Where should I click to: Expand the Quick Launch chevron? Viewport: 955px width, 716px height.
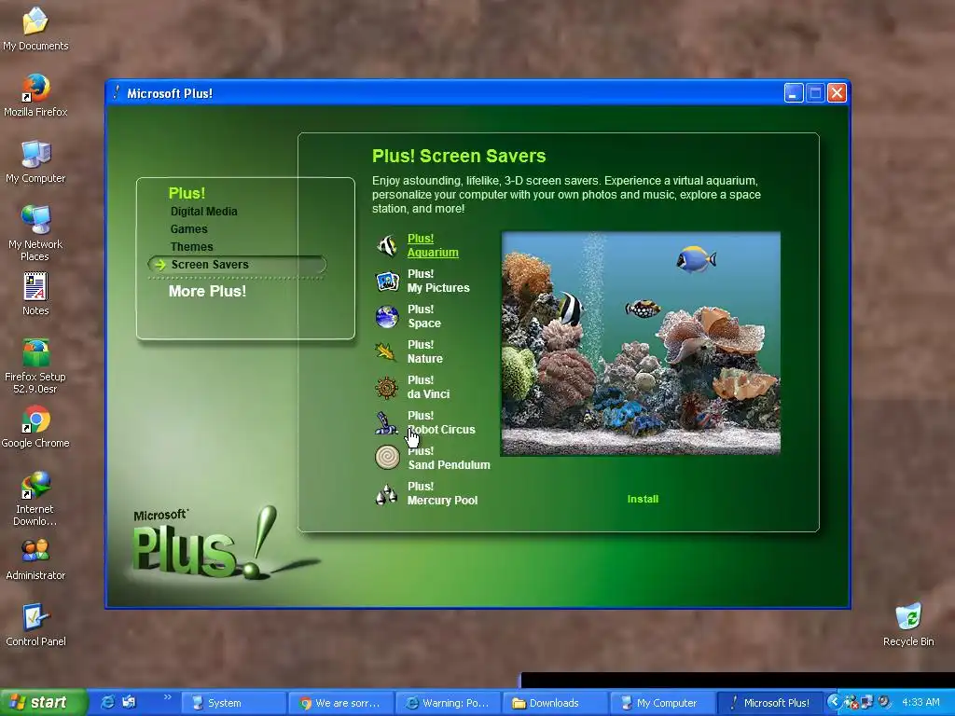point(168,697)
